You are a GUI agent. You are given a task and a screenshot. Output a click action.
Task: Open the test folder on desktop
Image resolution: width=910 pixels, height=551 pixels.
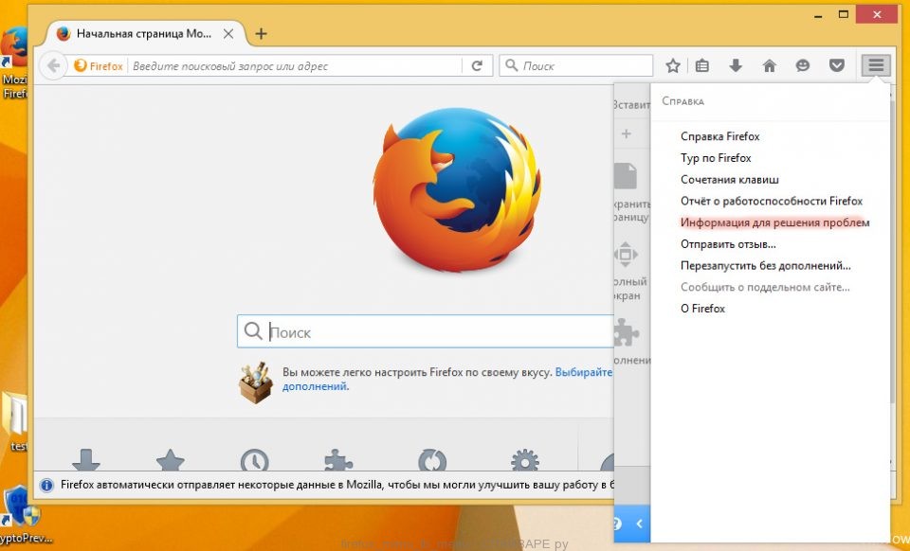coord(14,422)
